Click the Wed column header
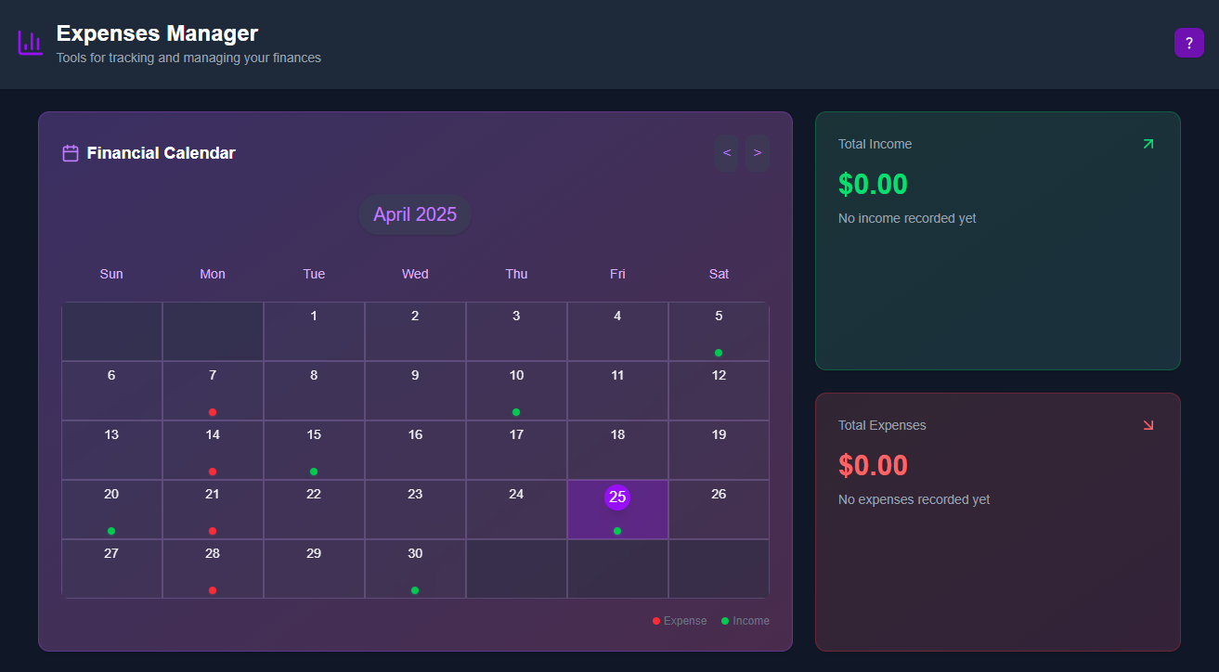Image resolution: width=1219 pixels, height=672 pixels. 415,274
